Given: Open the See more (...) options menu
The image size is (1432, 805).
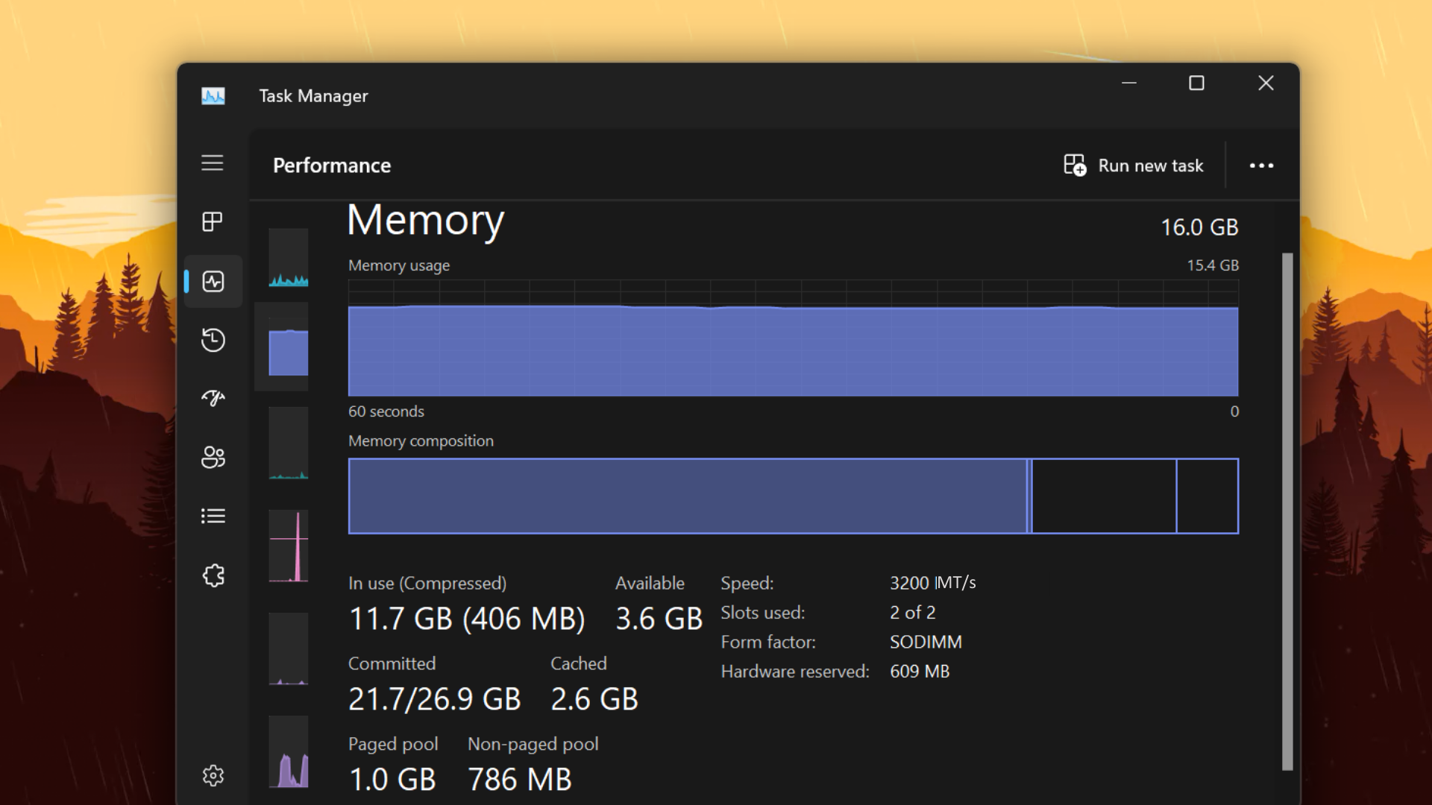Looking at the screenshot, I should coord(1260,165).
